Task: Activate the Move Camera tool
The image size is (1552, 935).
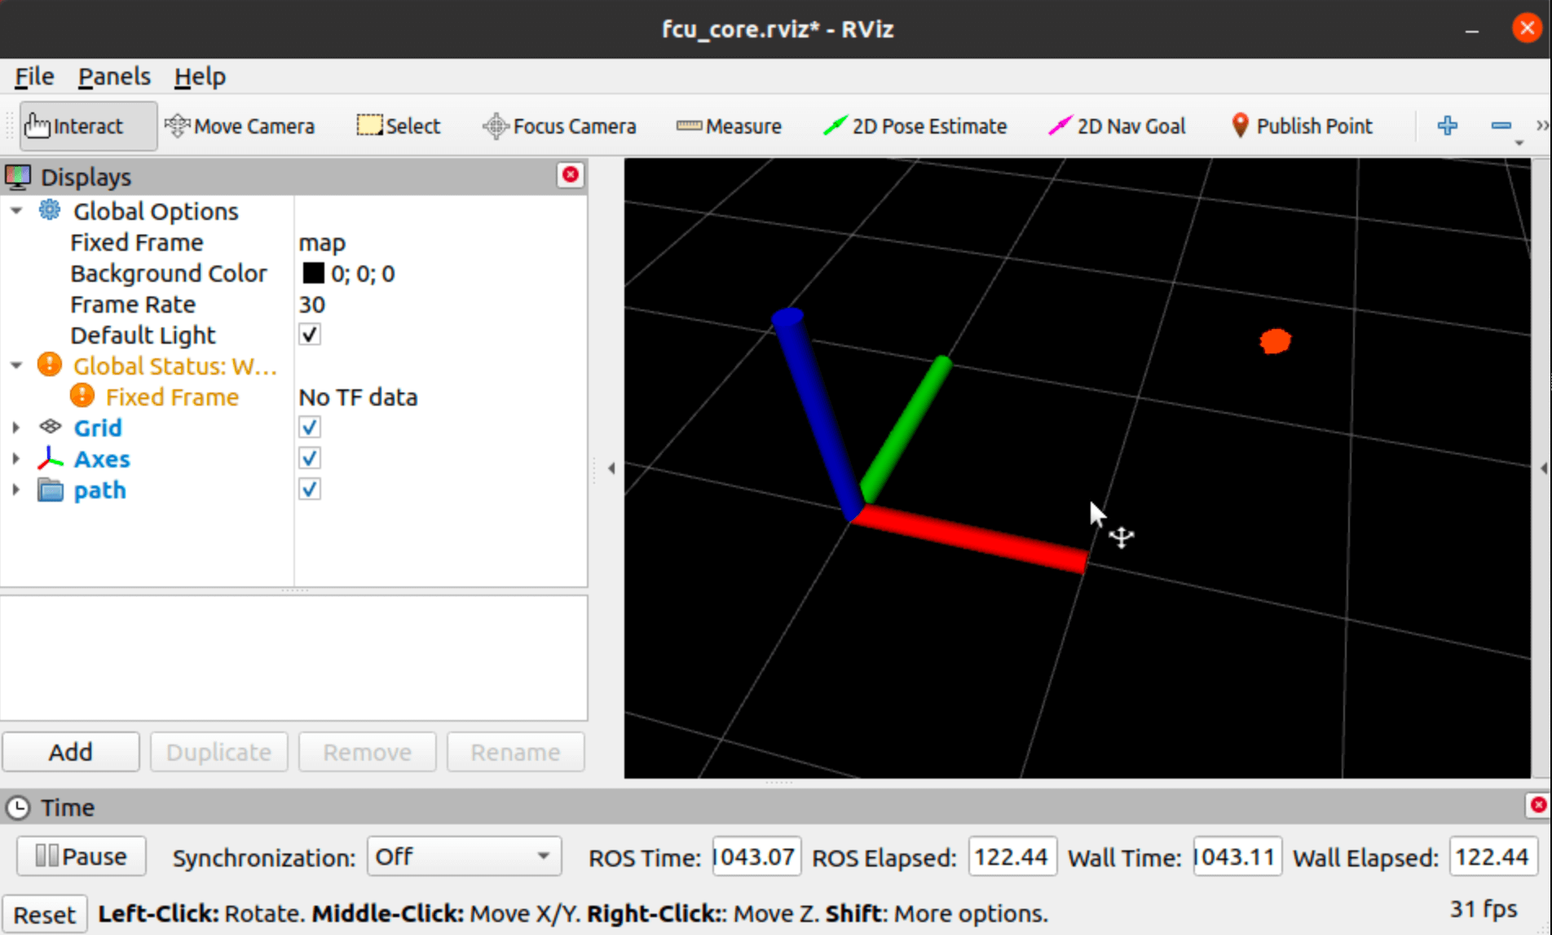Action: point(240,126)
